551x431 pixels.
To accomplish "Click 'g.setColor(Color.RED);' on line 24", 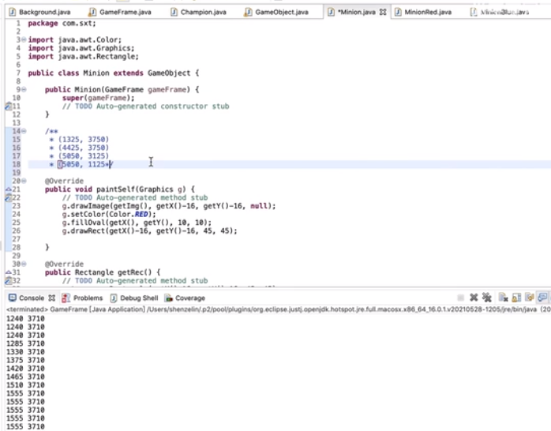I will pos(109,214).
